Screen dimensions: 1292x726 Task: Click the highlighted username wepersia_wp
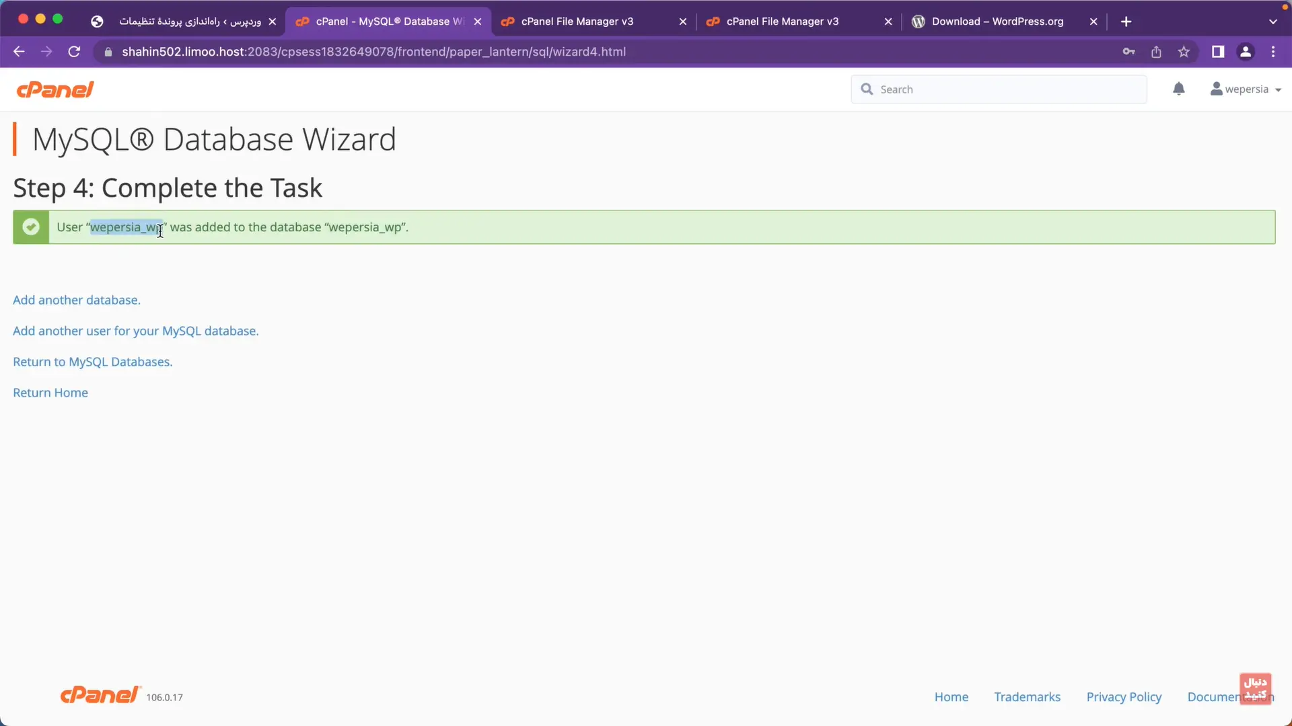pos(127,227)
